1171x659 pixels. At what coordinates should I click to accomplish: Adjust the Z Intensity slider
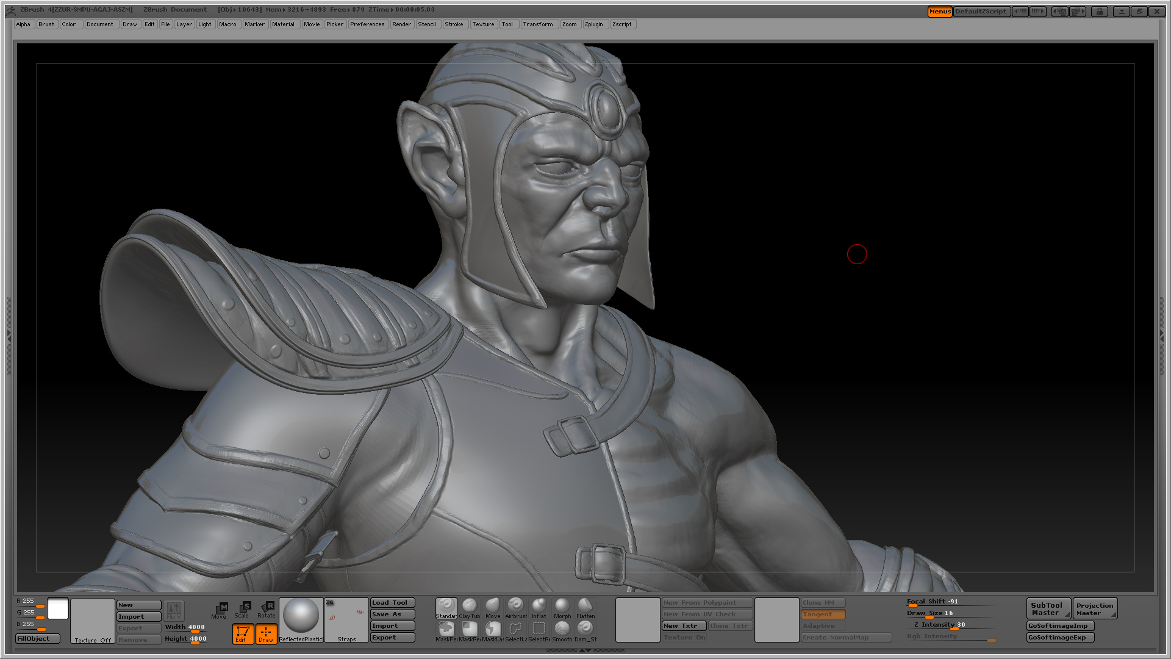[951, 625]
